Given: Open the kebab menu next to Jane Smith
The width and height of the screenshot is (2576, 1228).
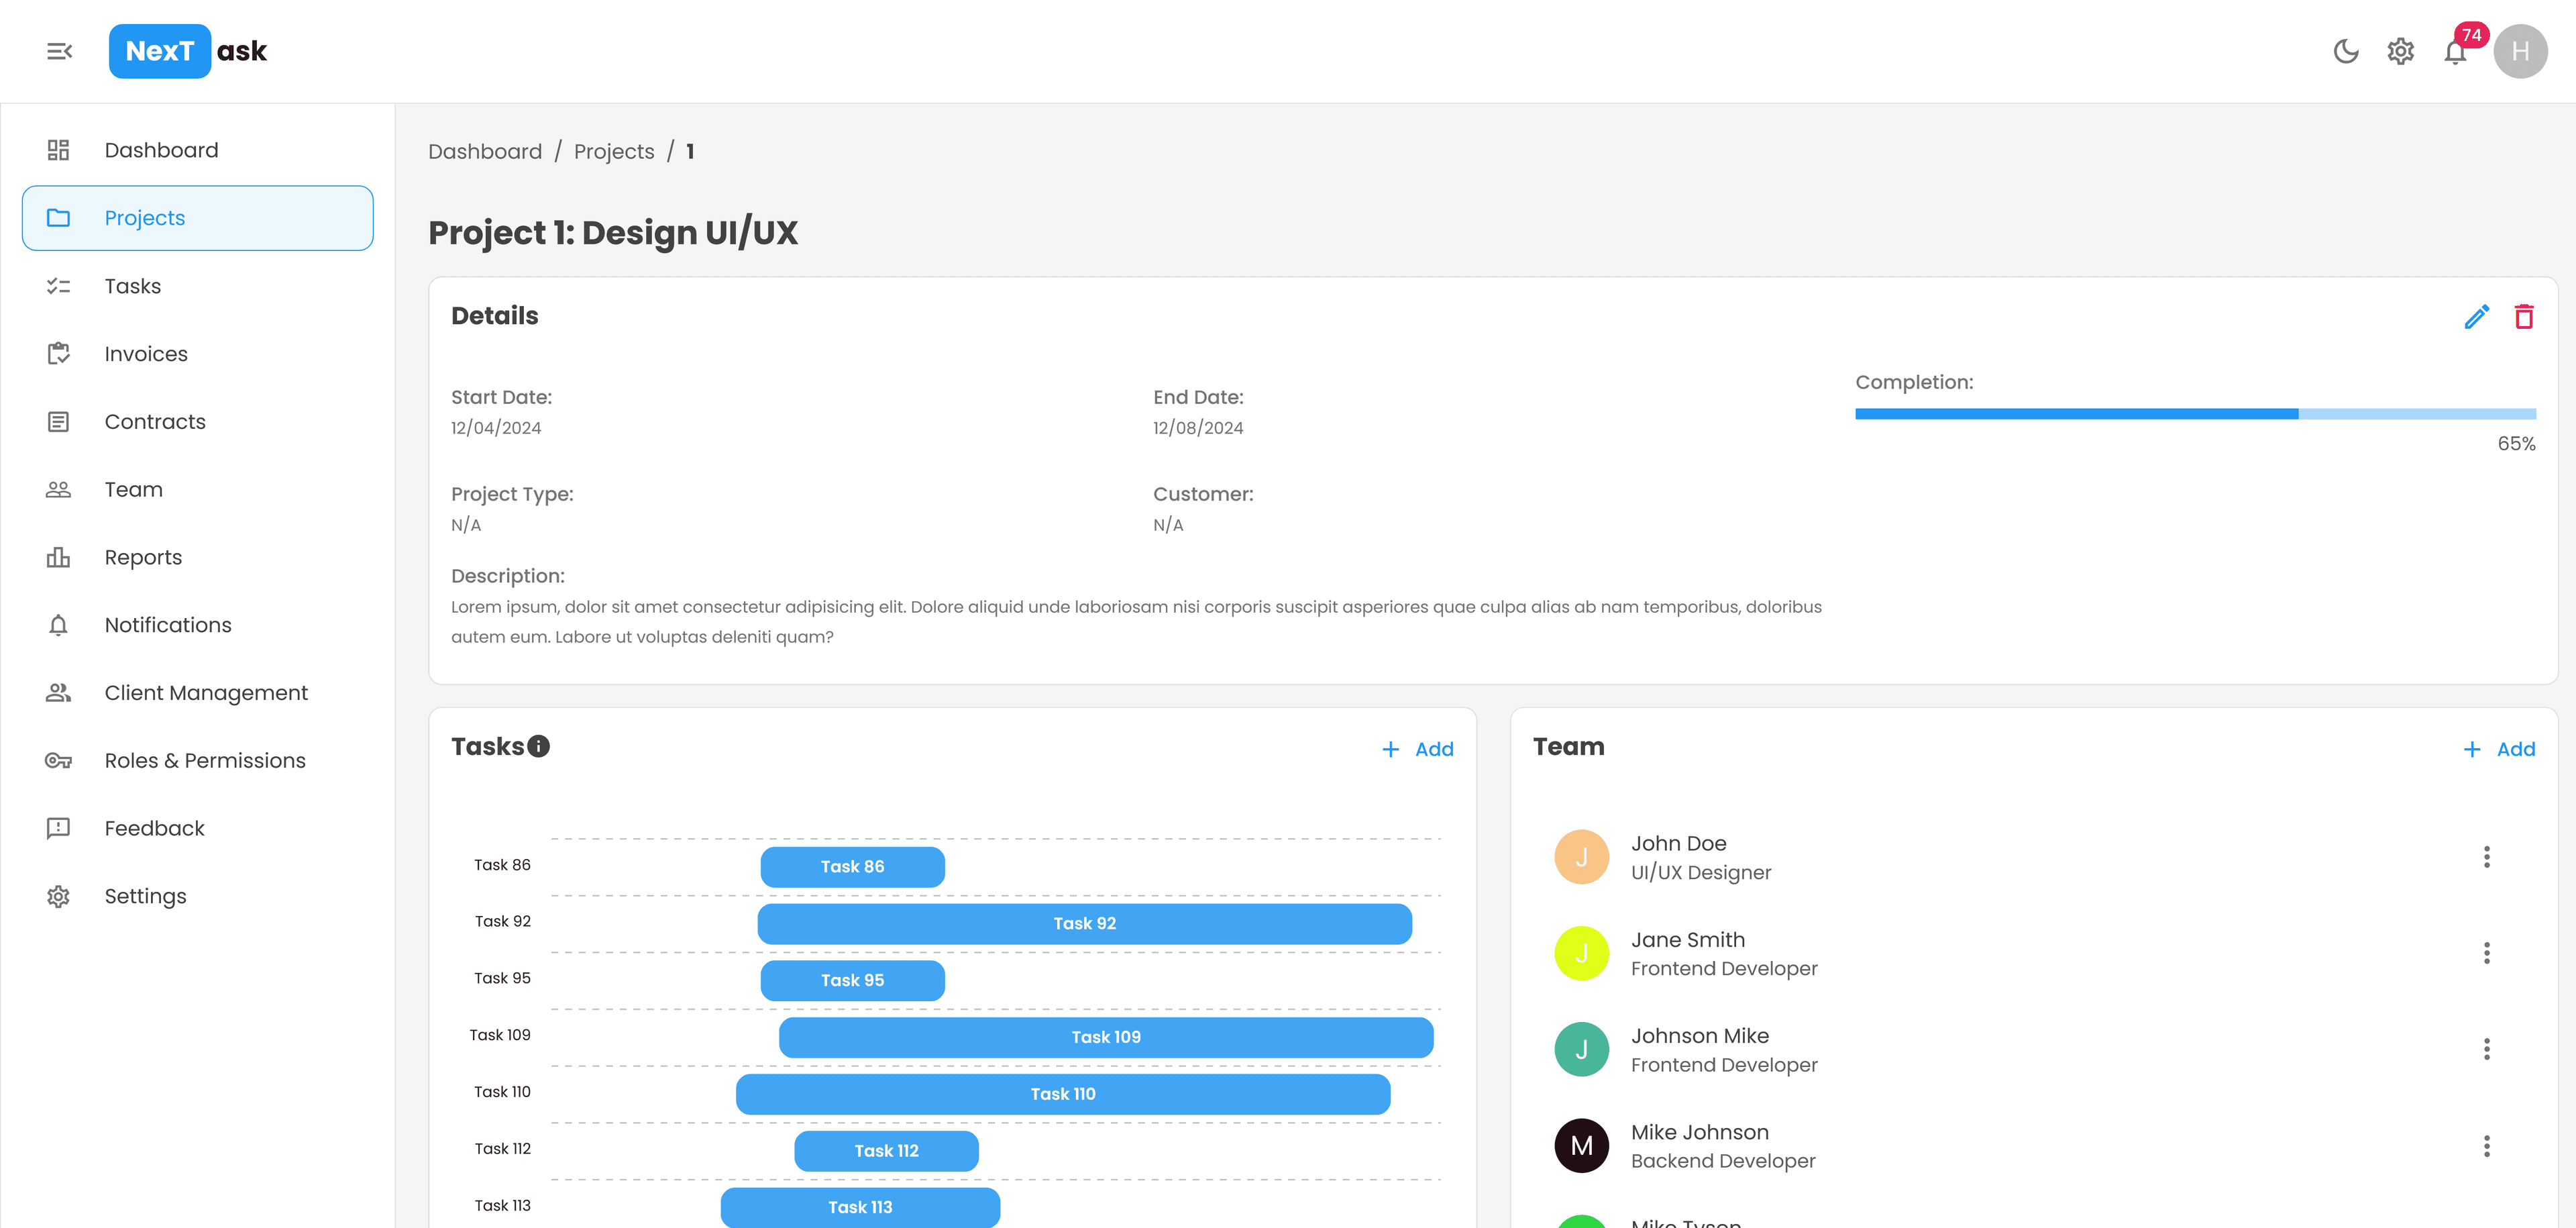Looking at the screenshot, I should coord(2487,953).
